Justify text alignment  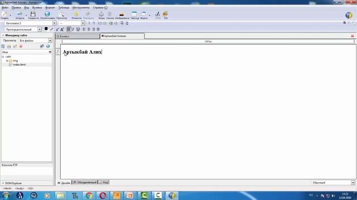click(x=98, y=29)
